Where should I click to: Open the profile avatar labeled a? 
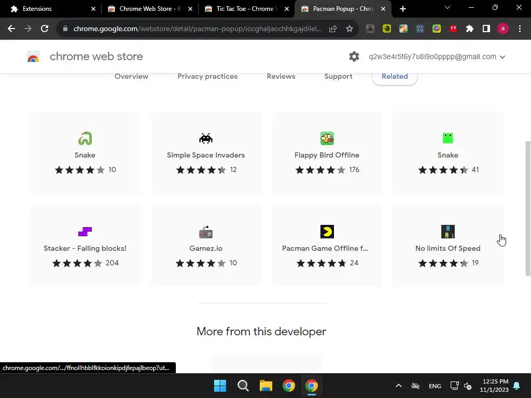point(503,29)
